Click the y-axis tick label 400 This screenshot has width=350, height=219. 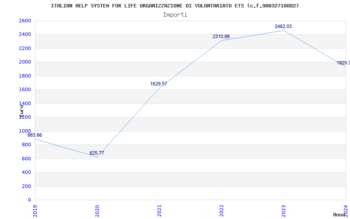(x=26, y=172)
